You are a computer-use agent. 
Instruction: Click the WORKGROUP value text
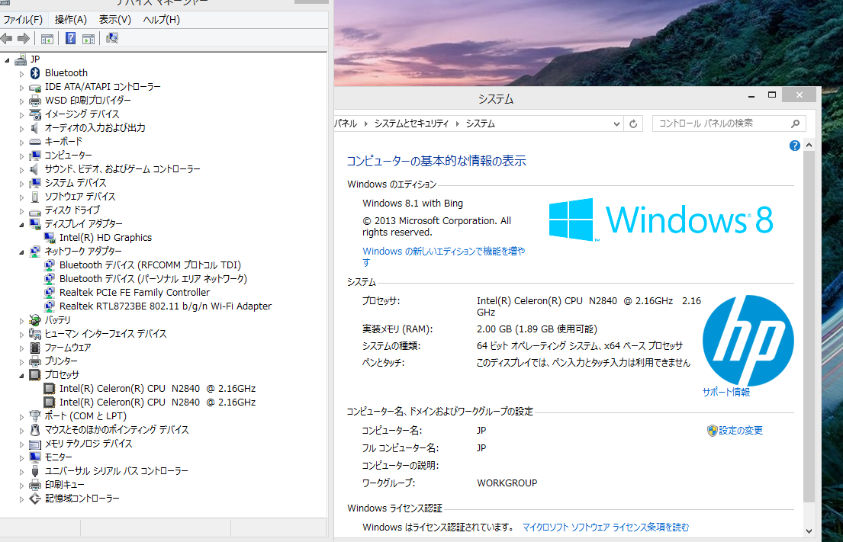click(507, 483)
